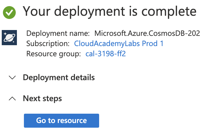Click the Deployment details section label
Image resolution: width=200 pixels, height=130 pixels.
coord(59,78)
